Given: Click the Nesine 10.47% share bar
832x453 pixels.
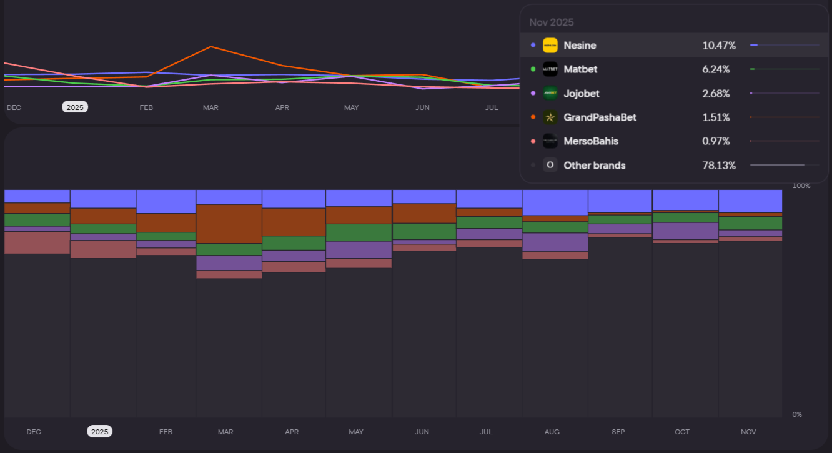Looking at the screenshot, I should pos(785,46).
